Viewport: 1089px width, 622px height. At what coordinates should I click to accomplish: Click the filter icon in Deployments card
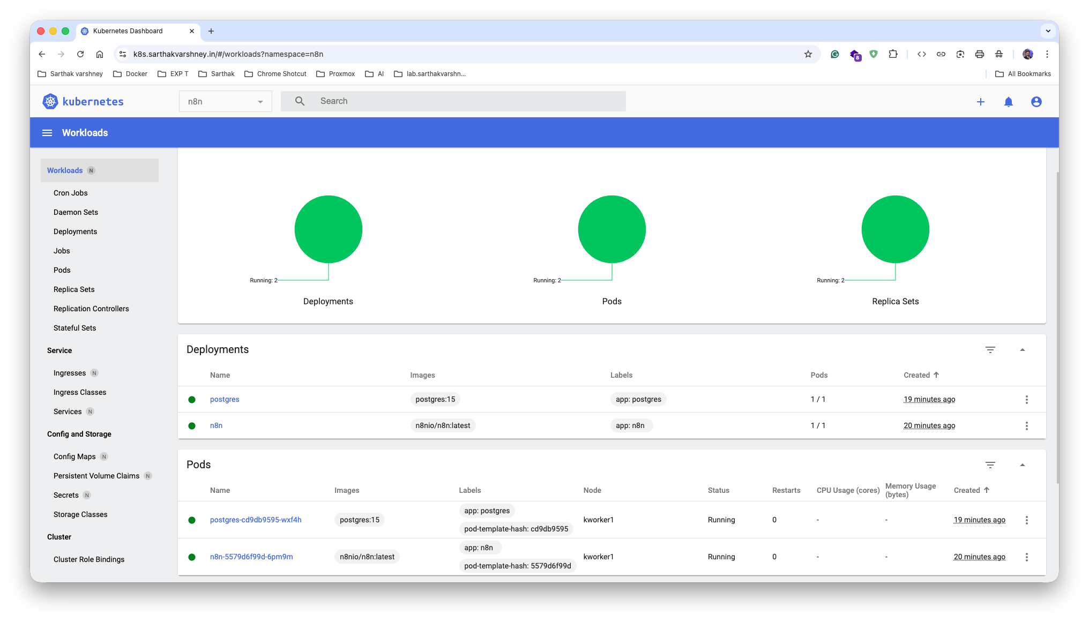tap(990, 350)
